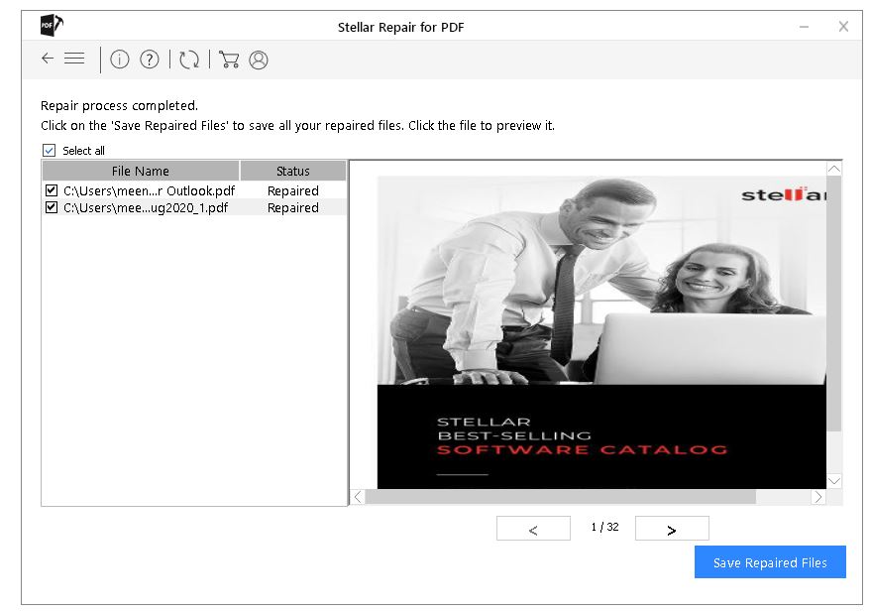Click Save Repaired Files button
The image size is (870, 612).
coord(770,562)
